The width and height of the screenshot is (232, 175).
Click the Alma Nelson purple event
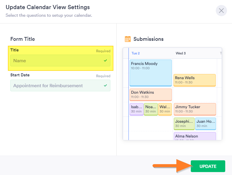[195, 136]
